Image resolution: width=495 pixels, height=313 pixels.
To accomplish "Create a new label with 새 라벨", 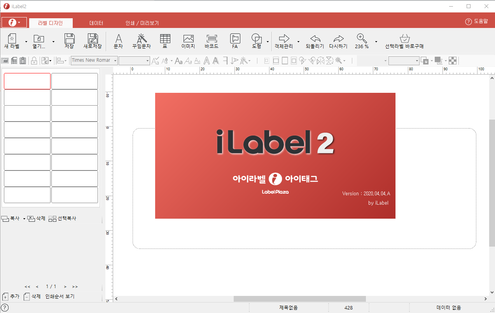I will [x=12, y=42].
